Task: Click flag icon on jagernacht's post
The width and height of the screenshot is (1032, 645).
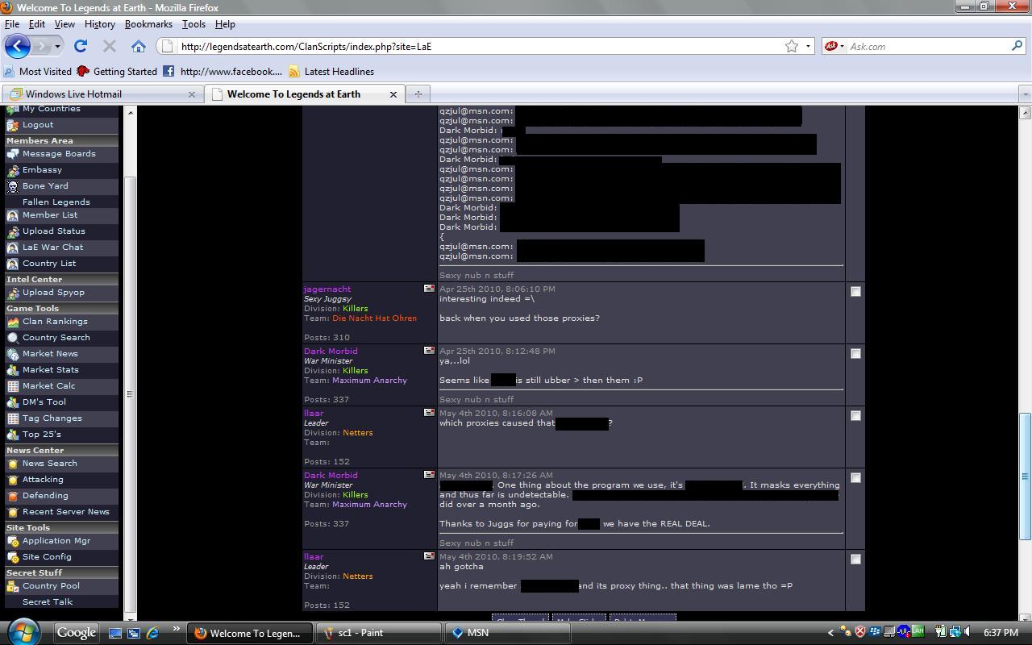Action: 429,289
